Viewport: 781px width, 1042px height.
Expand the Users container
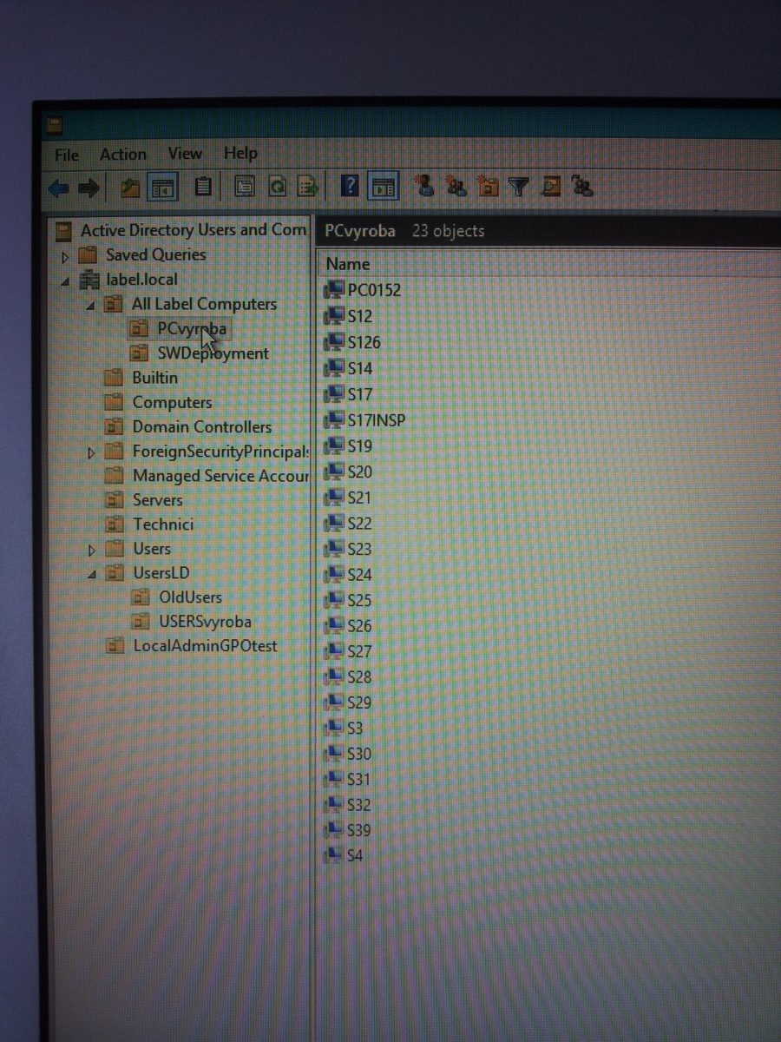[91, 551]
